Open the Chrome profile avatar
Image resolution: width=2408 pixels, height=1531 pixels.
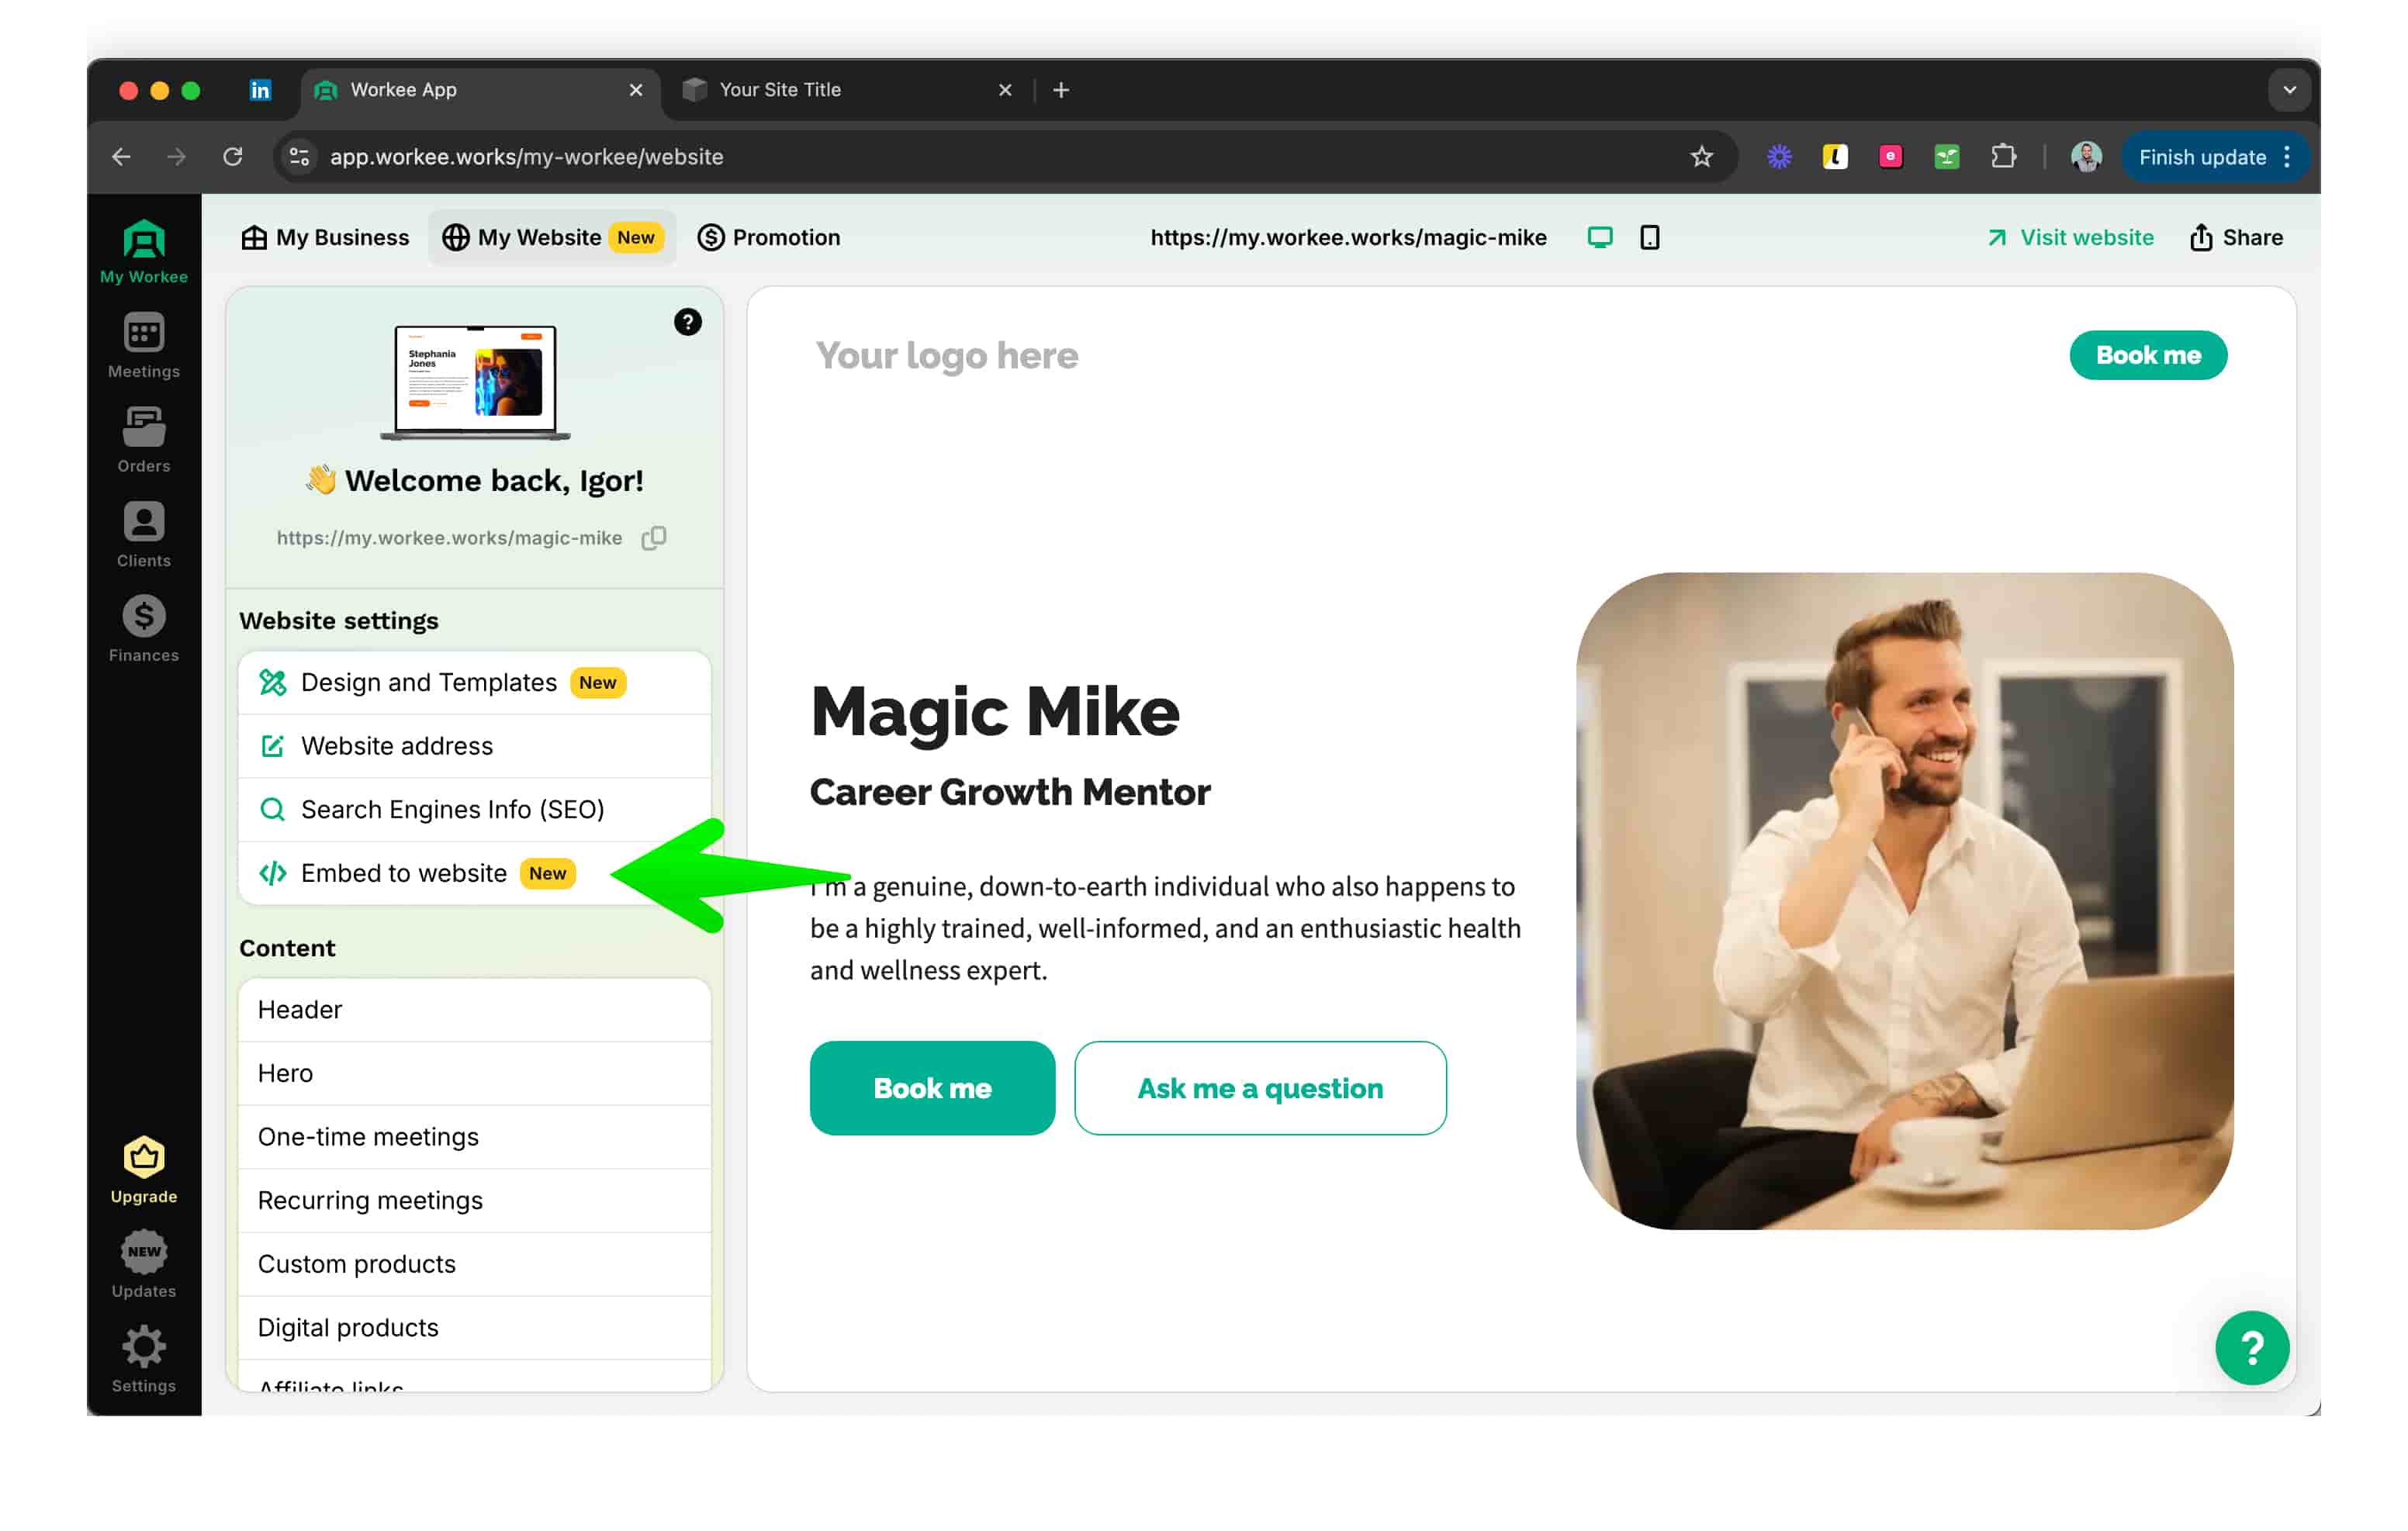tap(2086, 157)
